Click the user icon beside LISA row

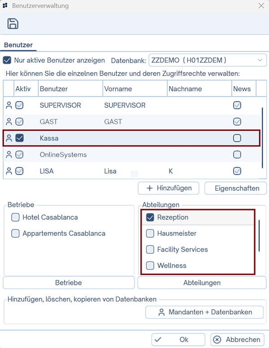click(9, 171)
